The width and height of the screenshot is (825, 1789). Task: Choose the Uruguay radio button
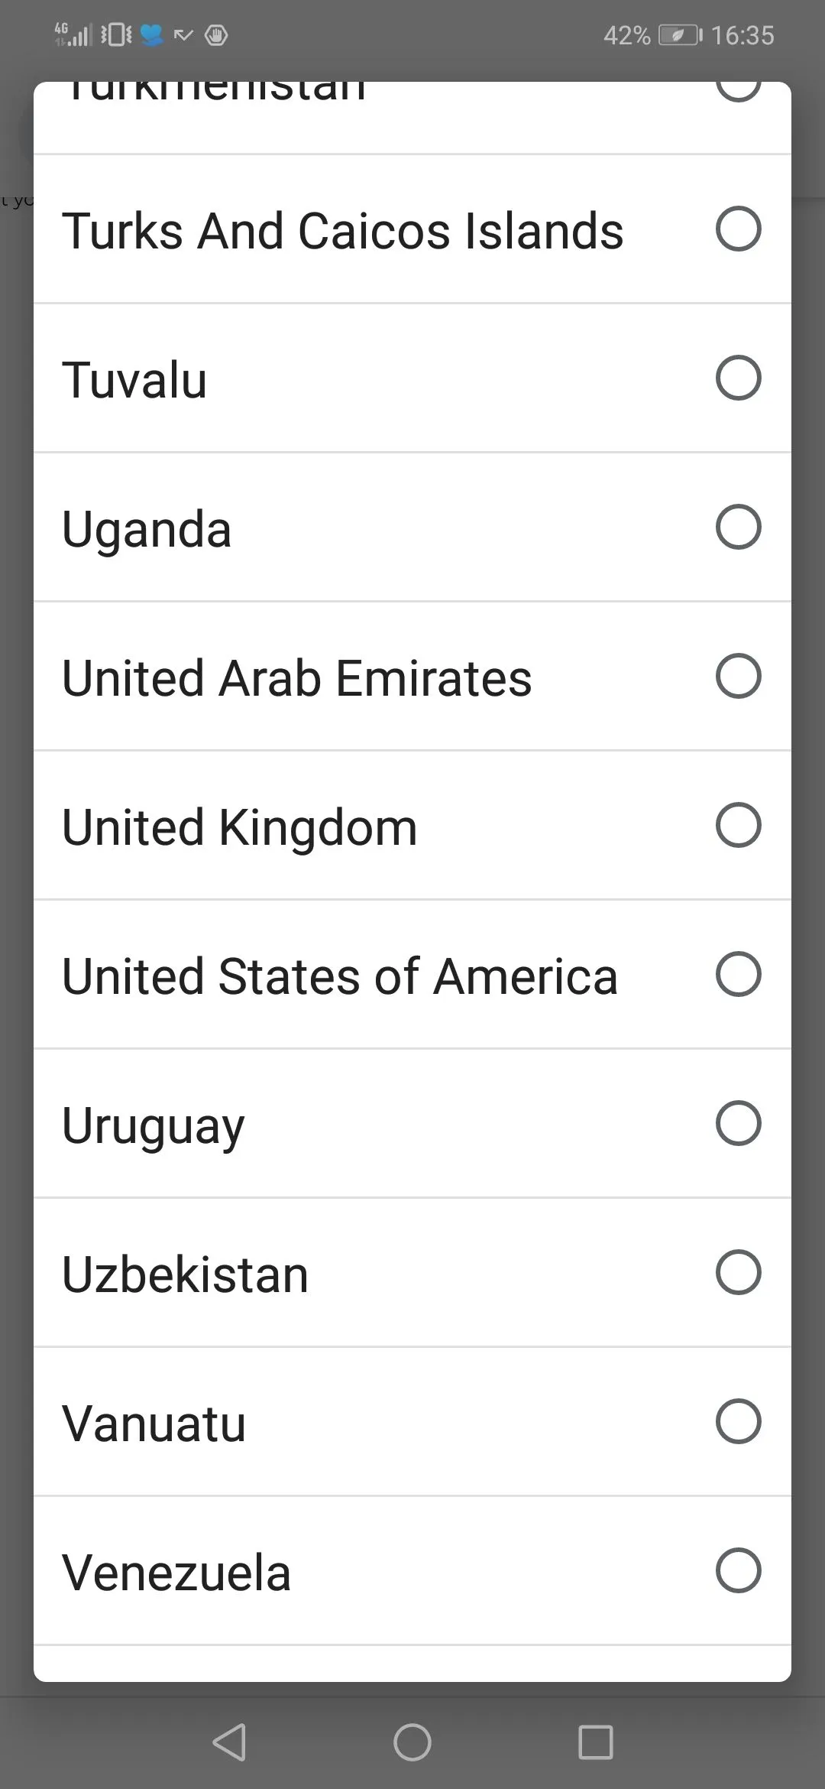pyautogui.click(x=738, y=1123)
